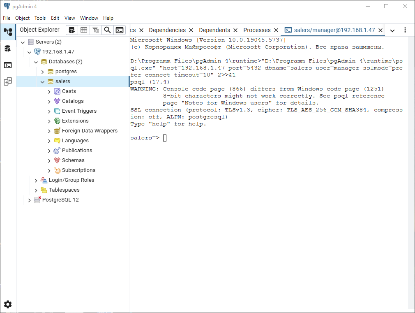Screen dimensions: 415x313
Task: Click the Tablespaces folder icon
Action: click(x=44, y=190)
